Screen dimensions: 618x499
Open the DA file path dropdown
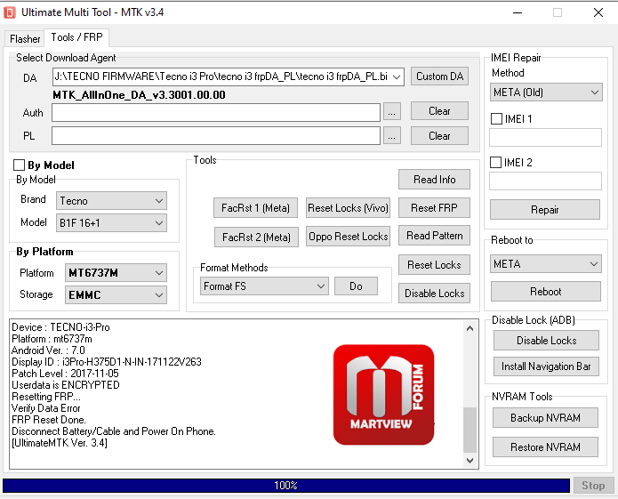397,76
